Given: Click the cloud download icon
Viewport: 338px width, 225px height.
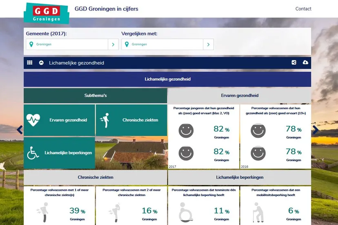Looking at the screenshot, I should tap(305, 62).
